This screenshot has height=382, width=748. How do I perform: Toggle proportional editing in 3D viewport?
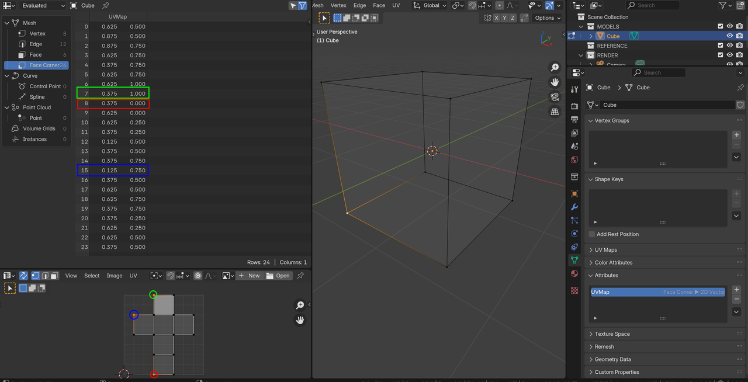click(x=500, y=5)
